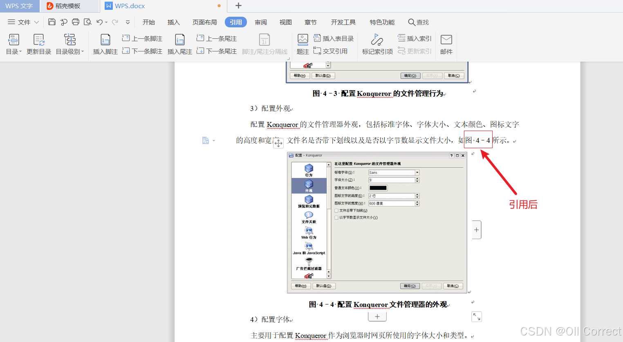Click caption 图 4-4 配置 Konqueror 文件管理器的外观
The image size is (623, 342).
coord(378,304)
